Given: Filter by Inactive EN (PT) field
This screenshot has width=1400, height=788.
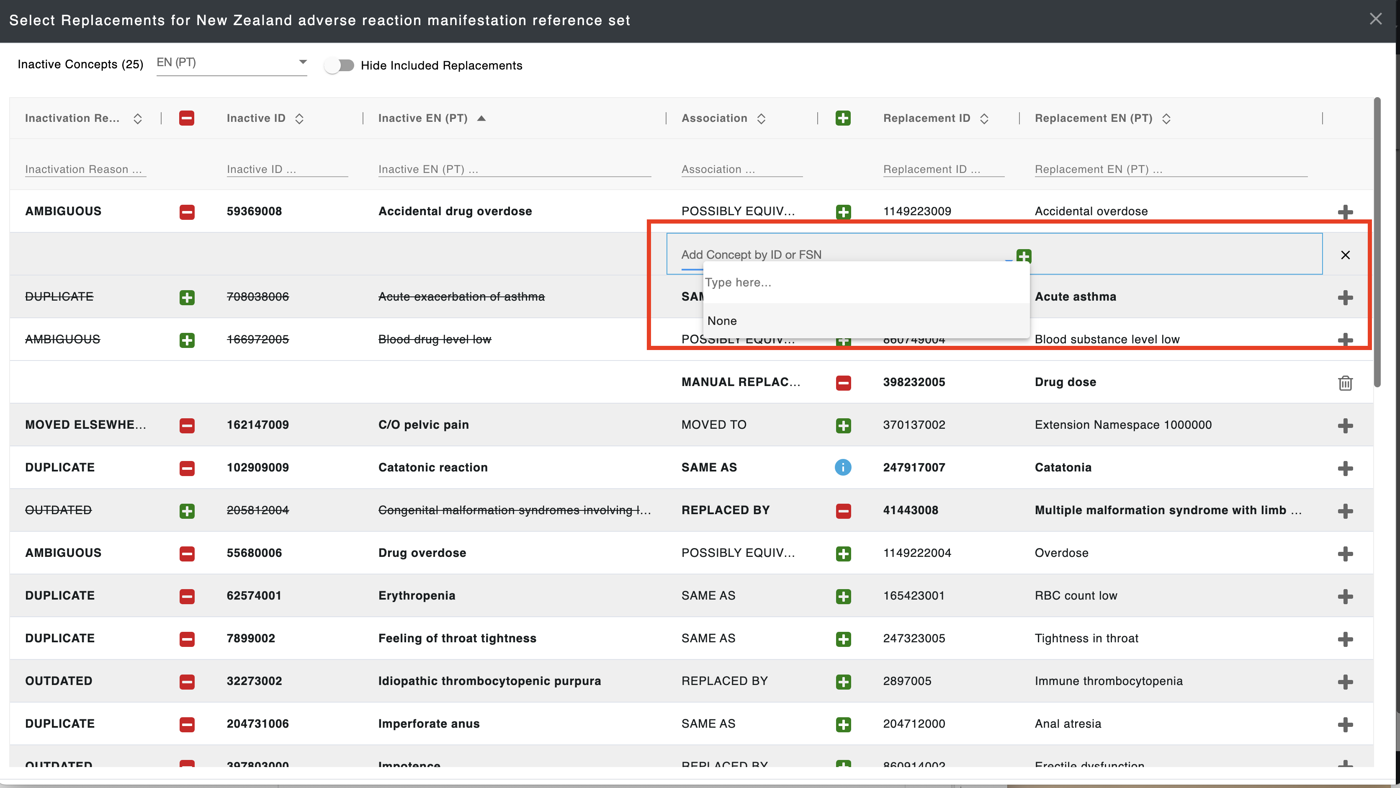Looking at the screenshot, I should pos(514,169).
